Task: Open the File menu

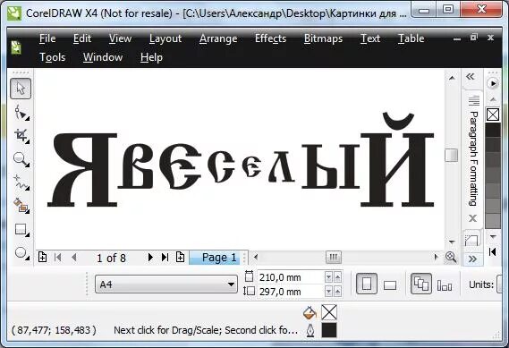Action: [47, 38]
